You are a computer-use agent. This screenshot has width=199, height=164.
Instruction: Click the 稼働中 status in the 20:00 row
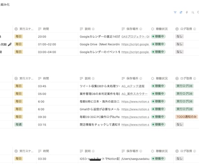point(158,37)
